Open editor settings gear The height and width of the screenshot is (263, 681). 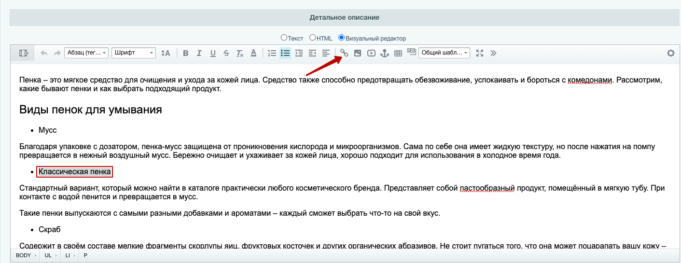[670, 53]
